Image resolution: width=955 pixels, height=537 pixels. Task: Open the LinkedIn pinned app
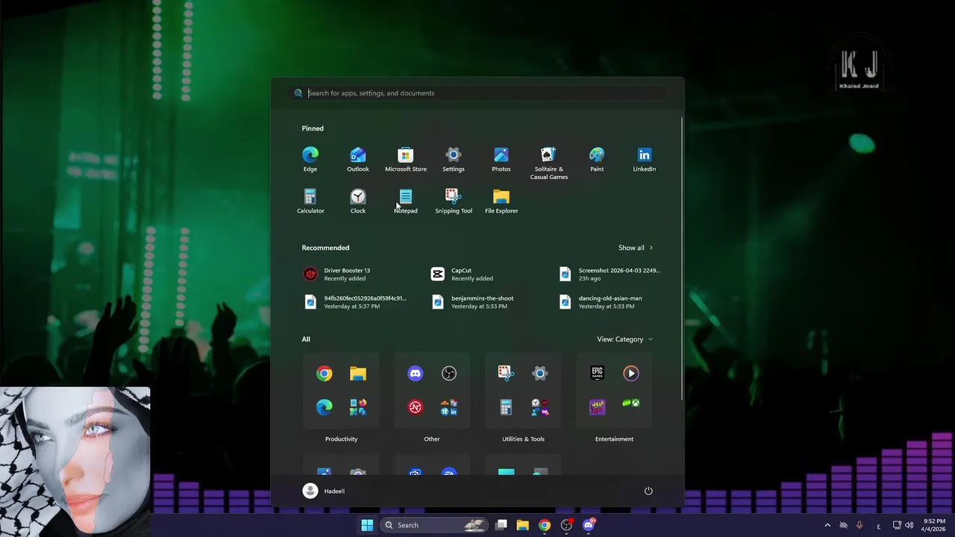click(x=645, y=160)
